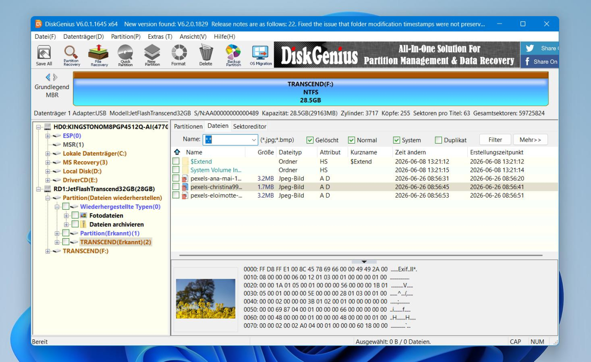Select Wiederhergestellte Typen(0) in the tree
The image size is (591, 362).
pos(120,206)
